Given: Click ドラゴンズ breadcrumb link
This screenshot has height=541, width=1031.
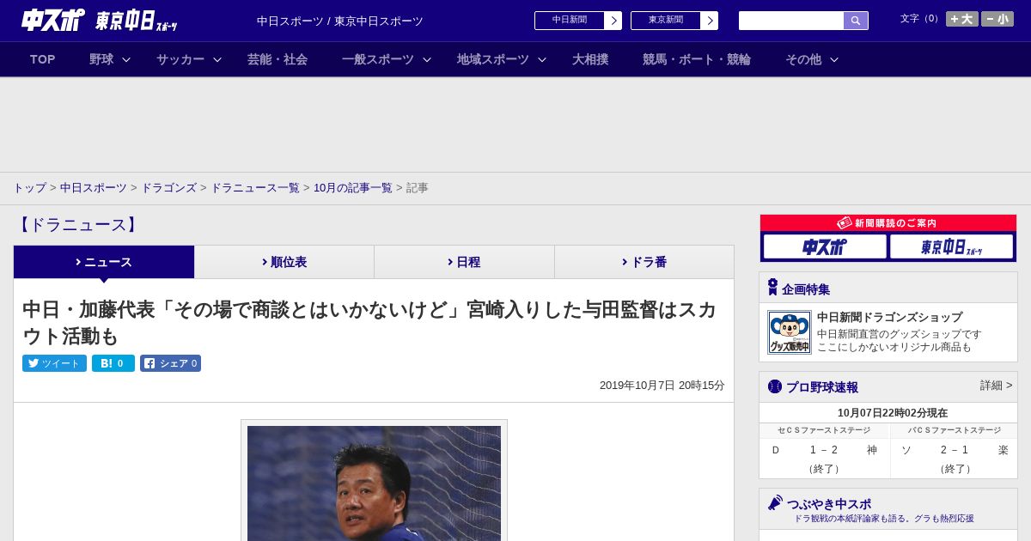Looking at the screenshot, I should point(169,187).
